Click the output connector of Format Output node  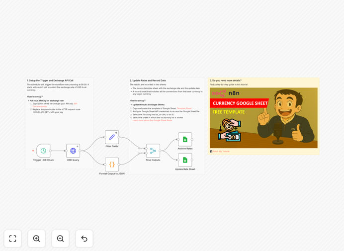119,165
